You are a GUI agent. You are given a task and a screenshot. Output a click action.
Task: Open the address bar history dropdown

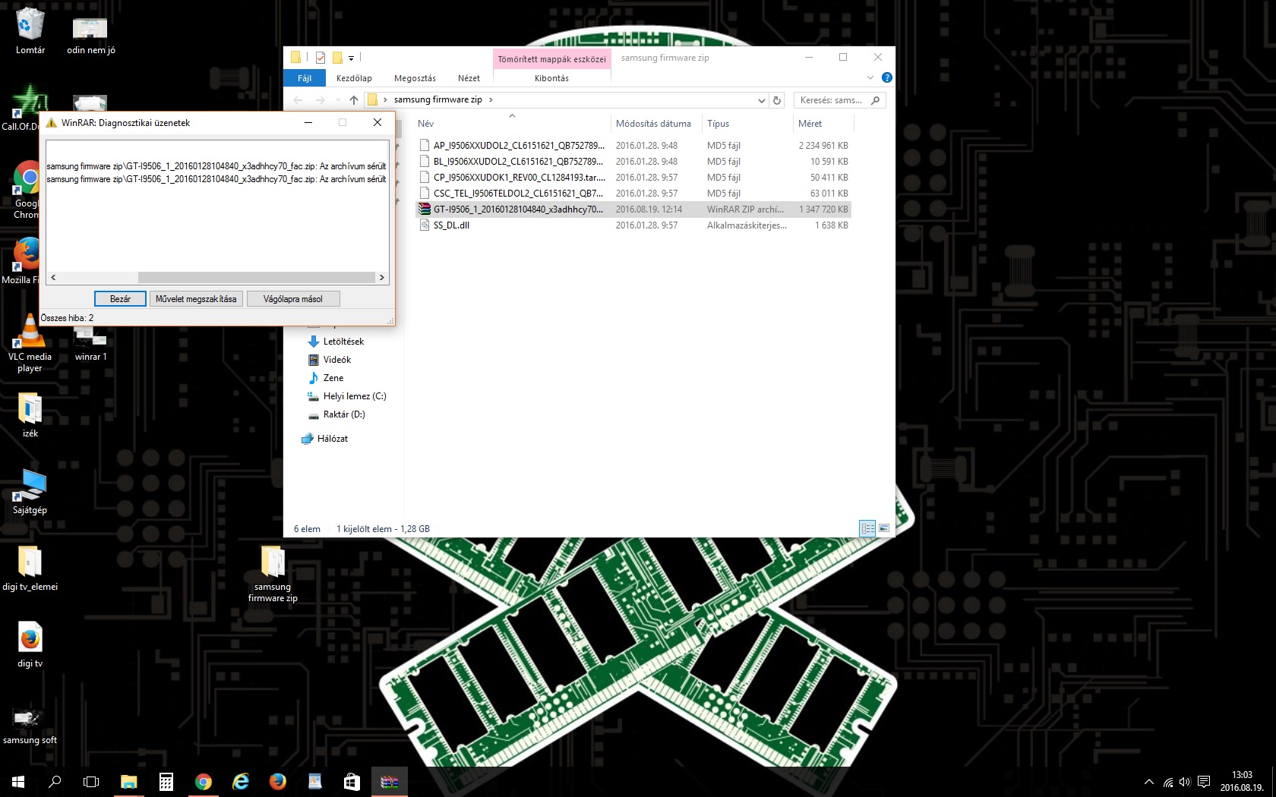761,100
